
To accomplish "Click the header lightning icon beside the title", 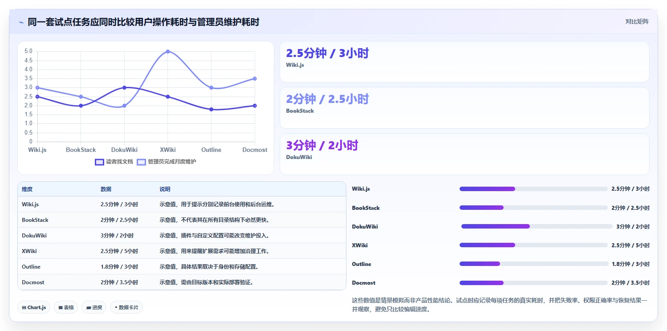I will pyautogui.click(x=21, y=22).
